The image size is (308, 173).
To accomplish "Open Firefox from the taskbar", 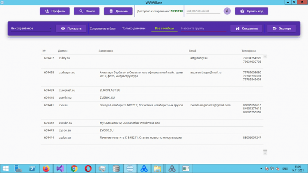I will point(46,168).
